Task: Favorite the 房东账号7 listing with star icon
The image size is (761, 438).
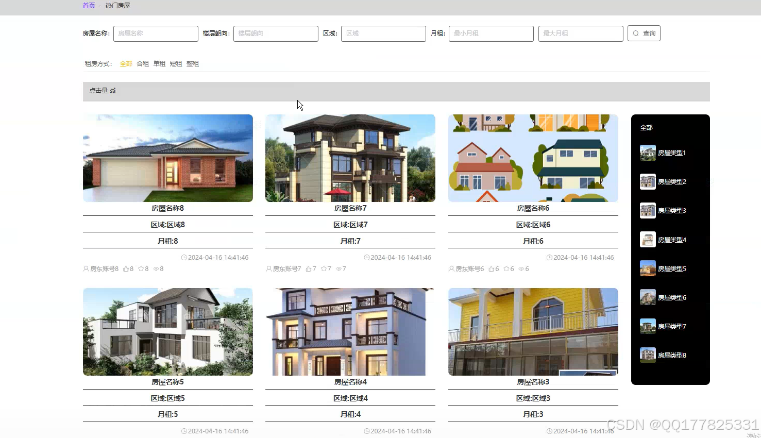Action: pos(324,268)
